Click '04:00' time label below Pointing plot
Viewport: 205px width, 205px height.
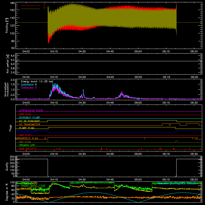[x=26, y=52]
